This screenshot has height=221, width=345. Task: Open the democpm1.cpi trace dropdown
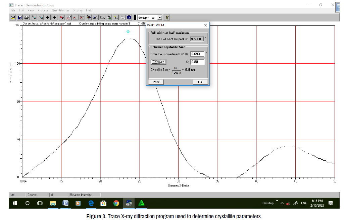pyautogui.click(x=160, y=17)
